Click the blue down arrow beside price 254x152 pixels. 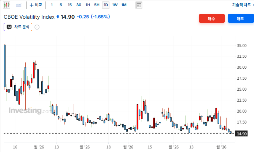pos(58,17)
